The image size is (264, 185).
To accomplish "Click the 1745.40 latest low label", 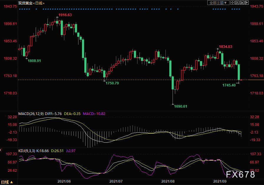I will pos(229,85).
